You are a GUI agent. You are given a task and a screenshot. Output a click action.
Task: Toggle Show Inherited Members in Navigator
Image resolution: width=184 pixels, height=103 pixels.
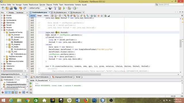[x=3, y=92]
